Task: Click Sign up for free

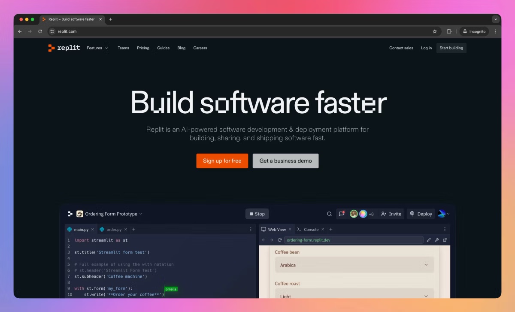Action: point(222,161)
